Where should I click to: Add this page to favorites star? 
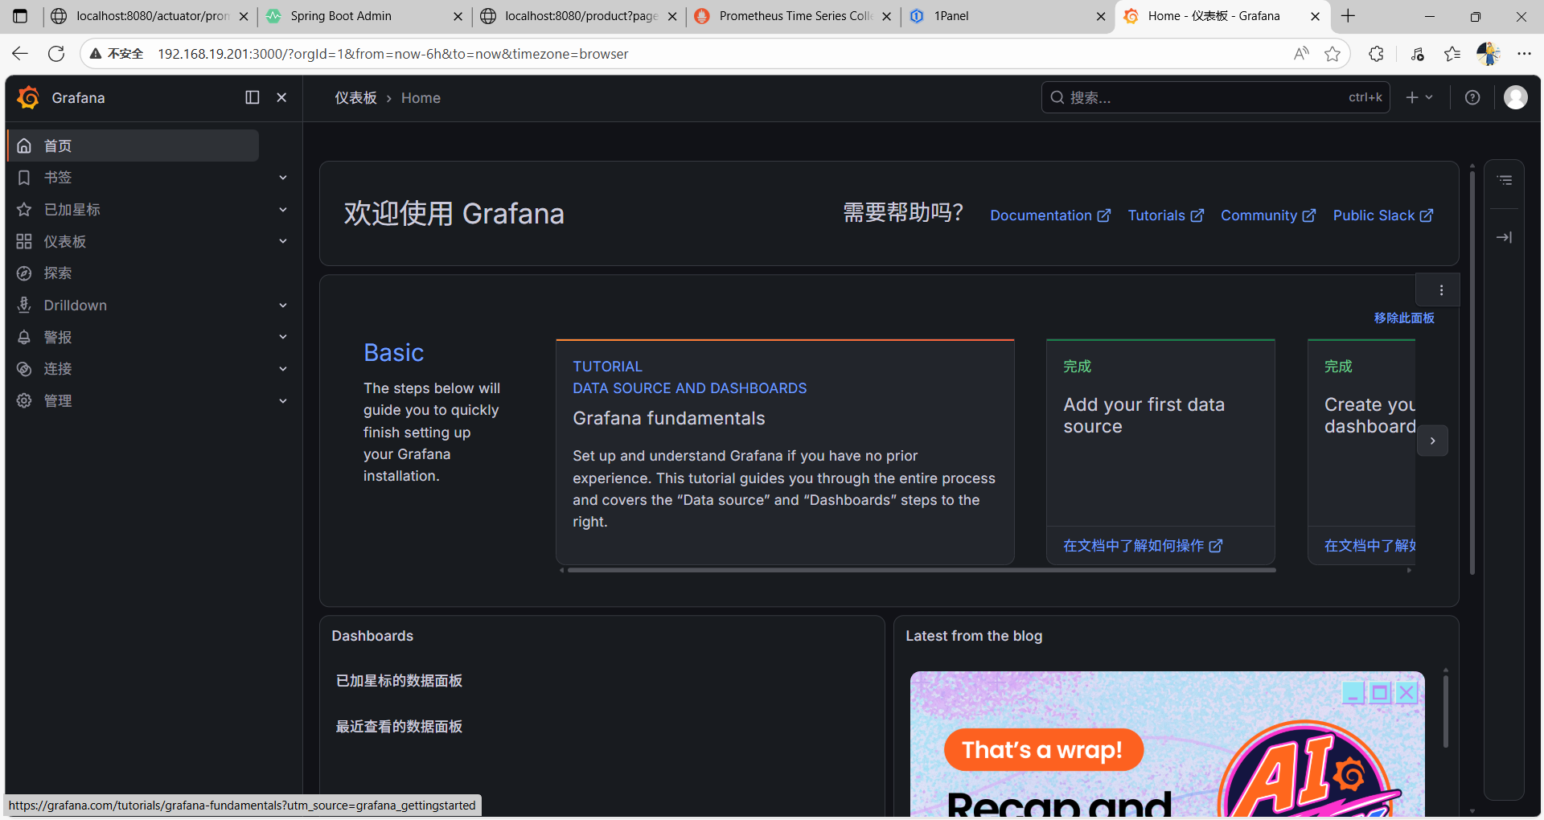pyautogui.click(x=1333, y=54)
